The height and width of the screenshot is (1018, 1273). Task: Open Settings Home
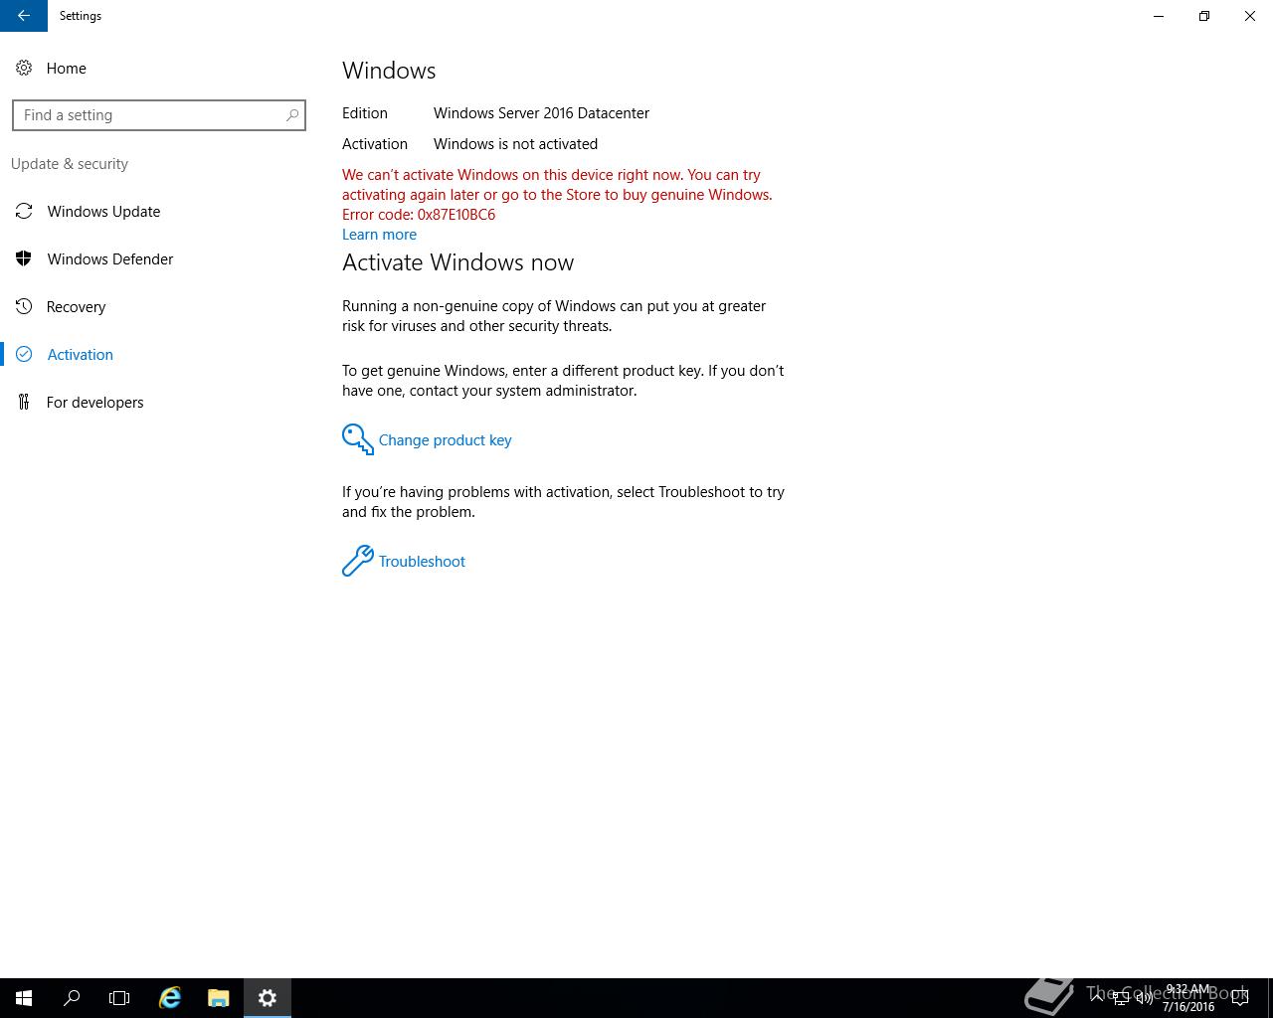coord(66,68)
